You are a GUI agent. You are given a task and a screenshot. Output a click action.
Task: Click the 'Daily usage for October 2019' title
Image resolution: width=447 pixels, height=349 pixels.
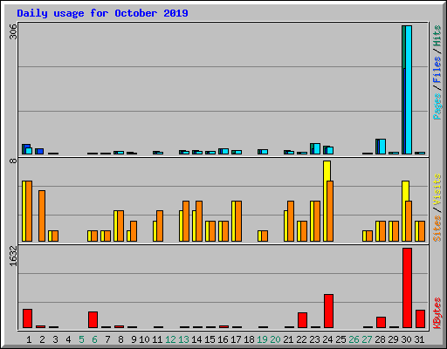pos(102,13)
